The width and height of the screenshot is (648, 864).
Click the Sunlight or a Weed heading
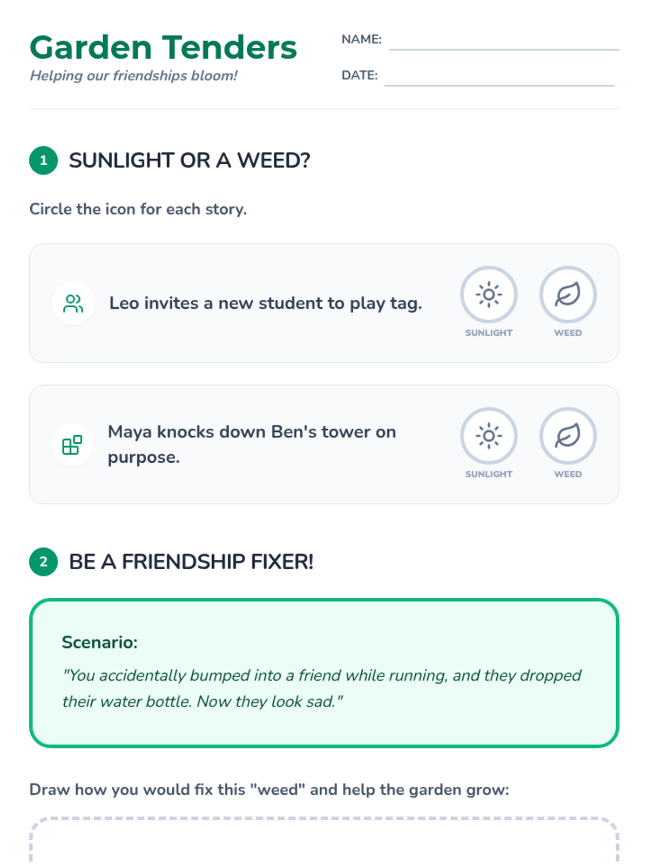click(x=189, y=160)
